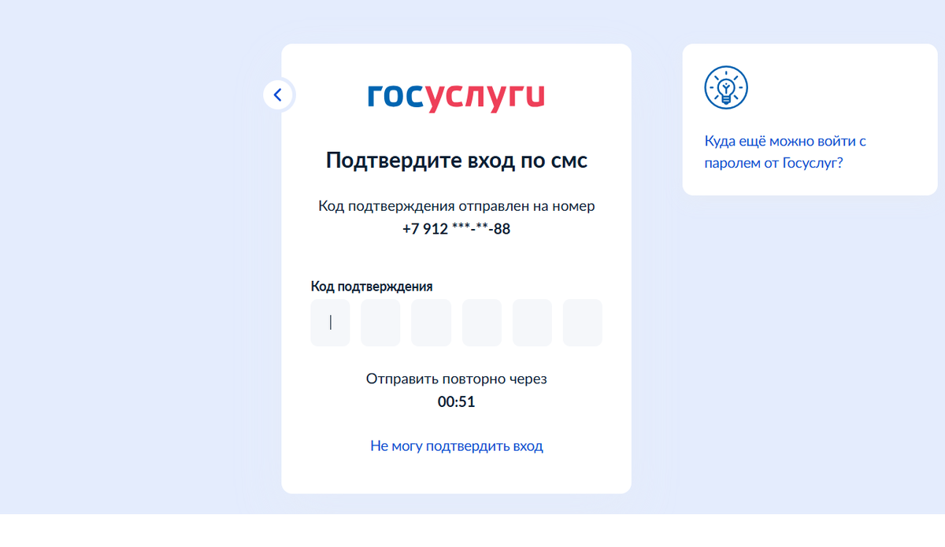Select the fifth confirmation code digit box
The width and height of the screenshot is (945, 547).
pos(532,323)
